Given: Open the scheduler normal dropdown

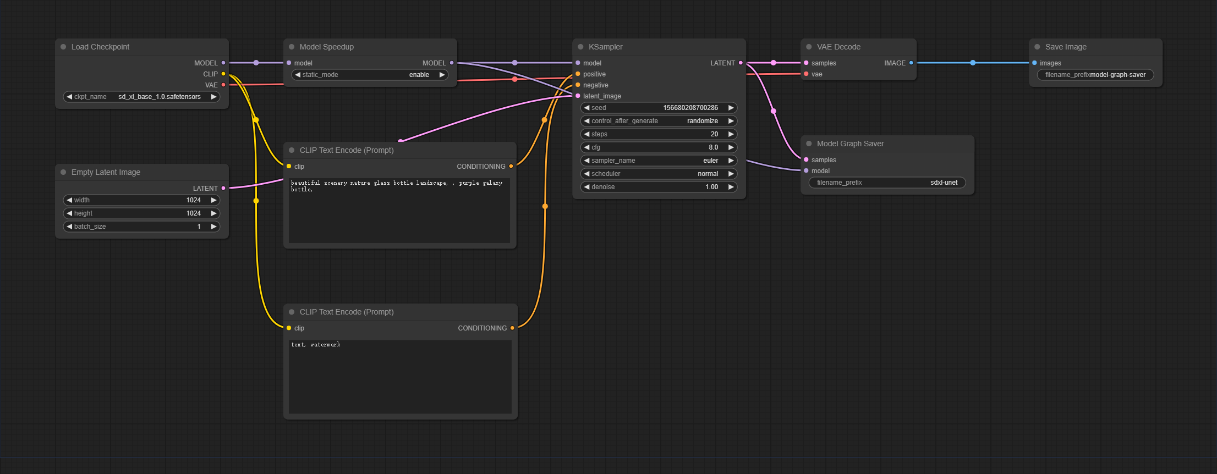Looking at the screenshot, I should click(x=659, y=174).
